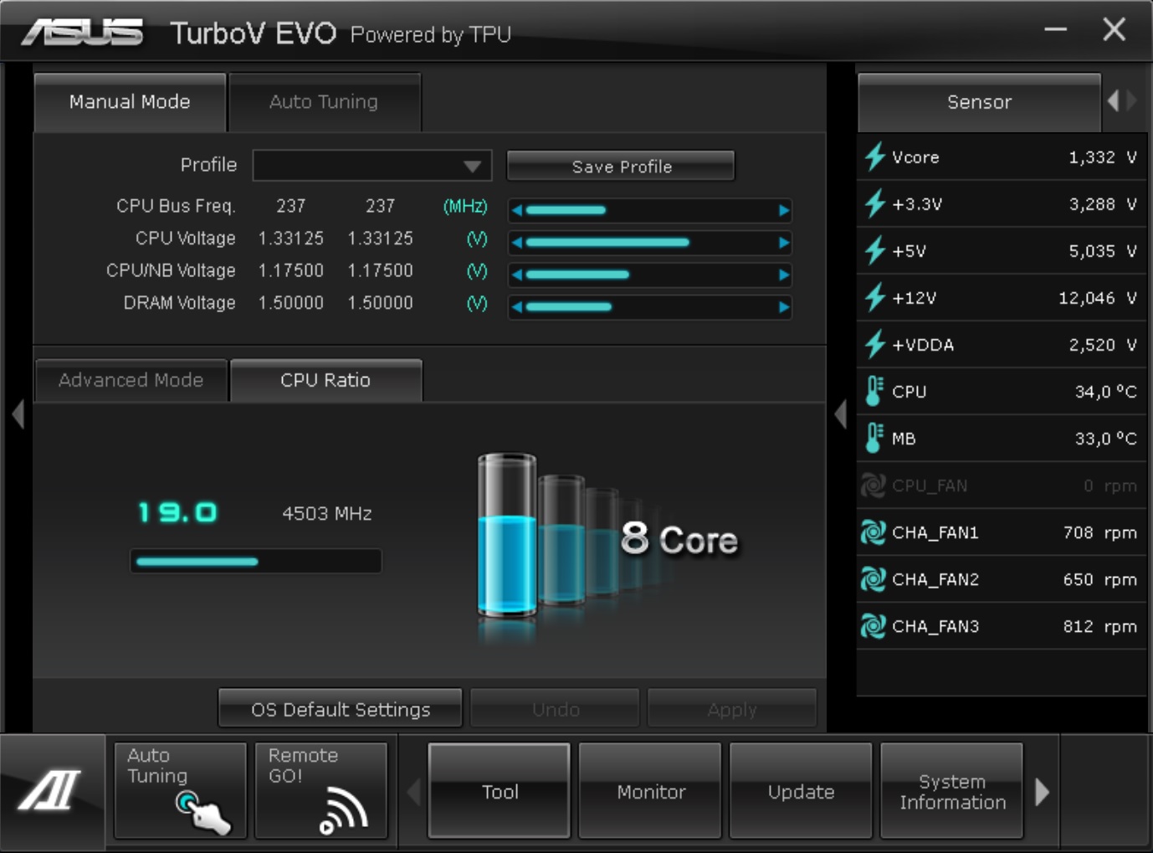Increase CPU Voltage with right arrow

point(784,243)
